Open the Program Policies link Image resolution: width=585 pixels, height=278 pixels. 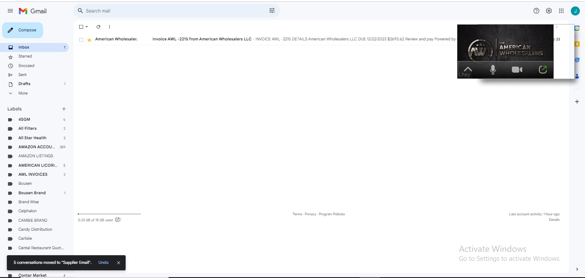(332, 214)
